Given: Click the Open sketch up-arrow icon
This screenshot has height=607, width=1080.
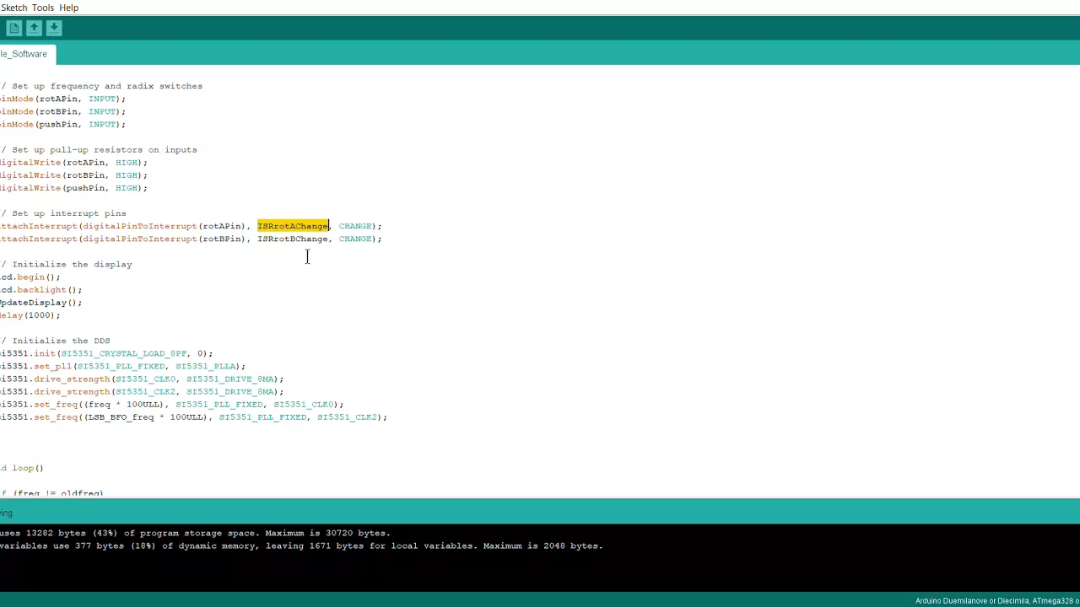Looking at the screenshot, I should tap(34, 28).
